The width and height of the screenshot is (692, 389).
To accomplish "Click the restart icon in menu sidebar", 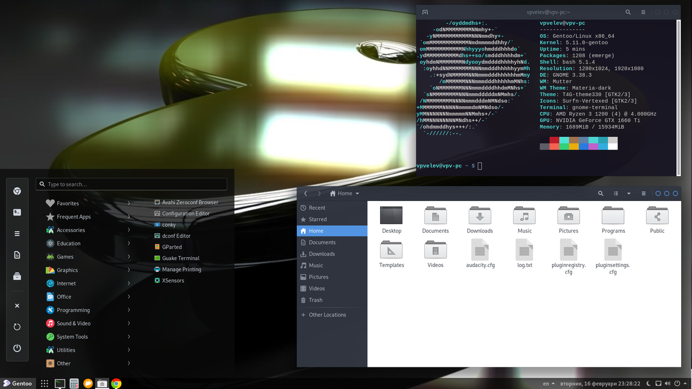I will [x=17, y=327].
